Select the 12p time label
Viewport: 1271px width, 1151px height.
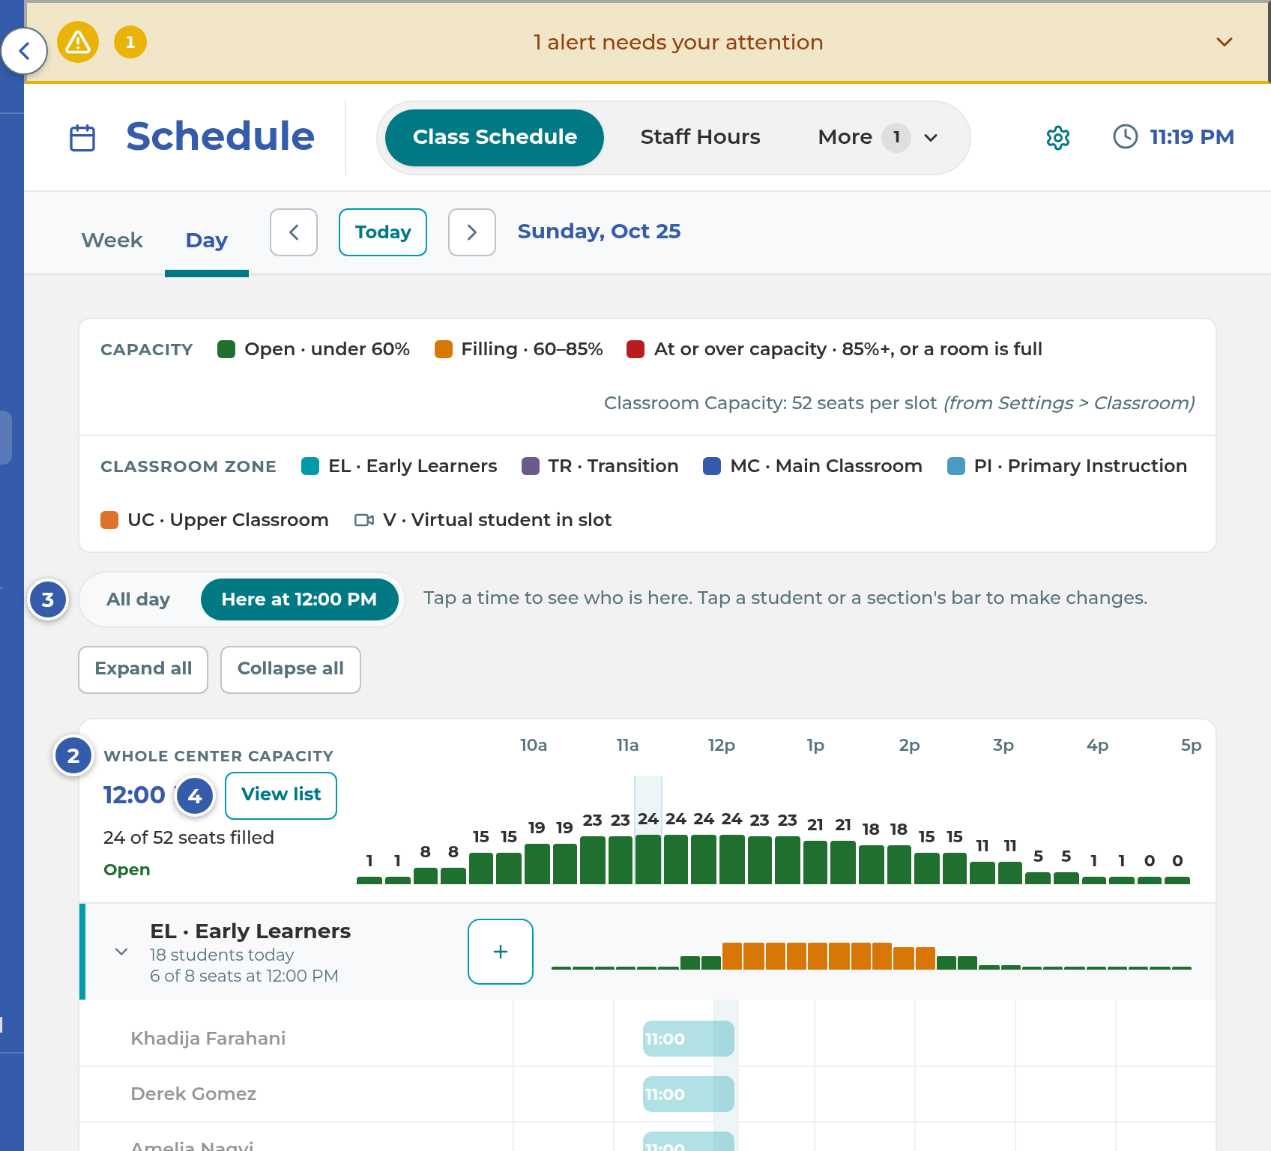pyautogui.click(x=721, y=745)
